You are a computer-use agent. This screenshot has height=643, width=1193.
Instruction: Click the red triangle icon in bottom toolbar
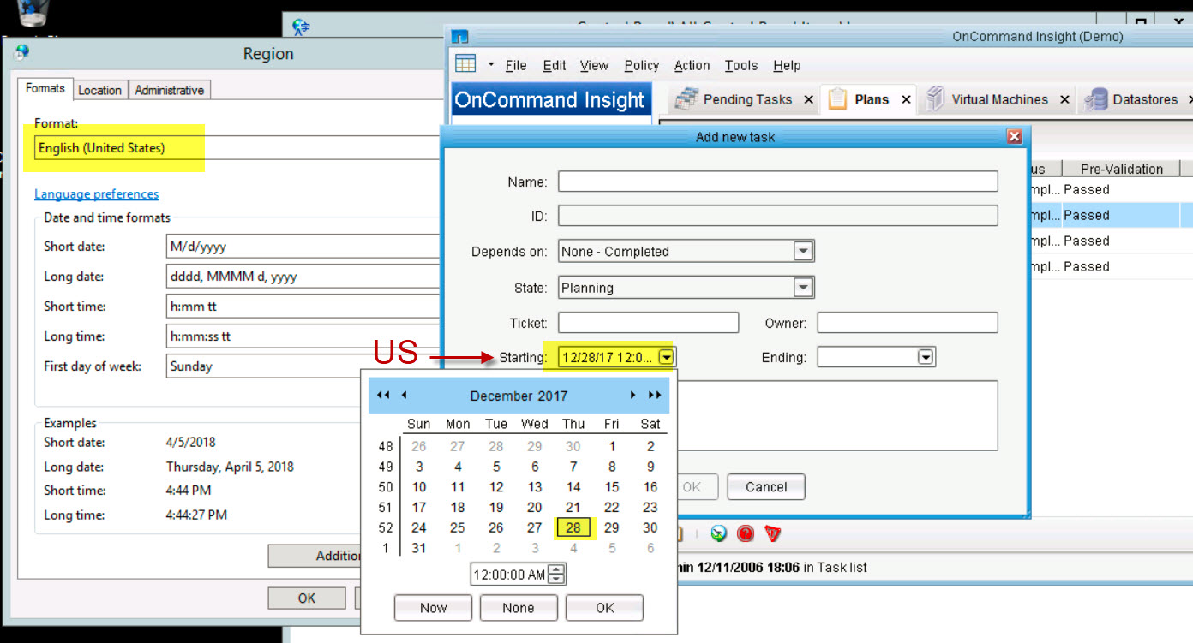coord(773,533)
